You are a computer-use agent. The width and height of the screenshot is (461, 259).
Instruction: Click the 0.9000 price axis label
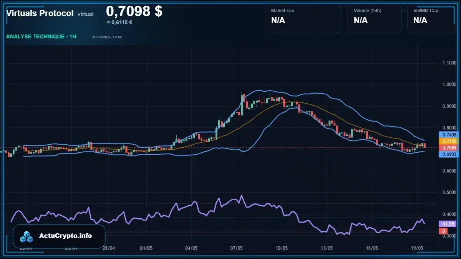click(449, 106)
